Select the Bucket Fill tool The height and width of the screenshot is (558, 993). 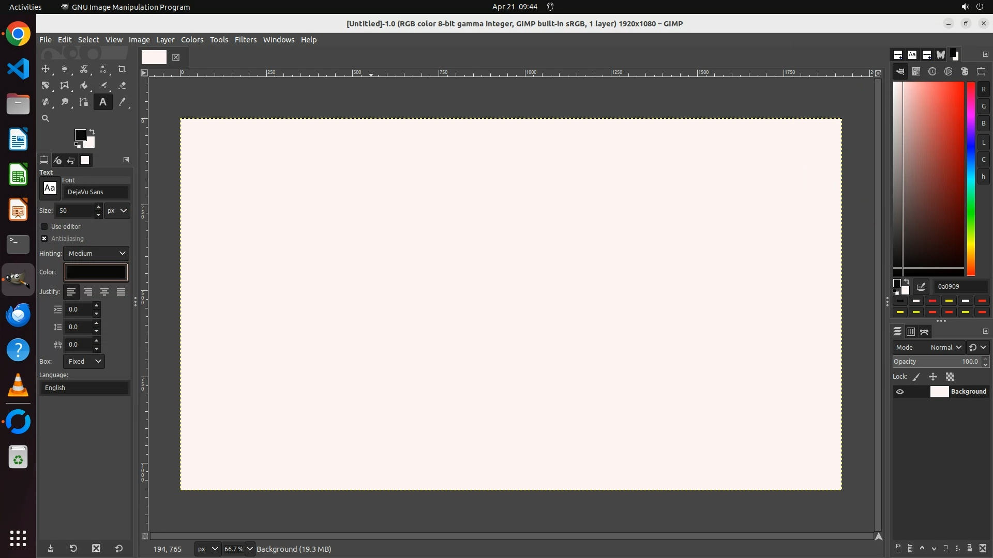click(84, 86)
